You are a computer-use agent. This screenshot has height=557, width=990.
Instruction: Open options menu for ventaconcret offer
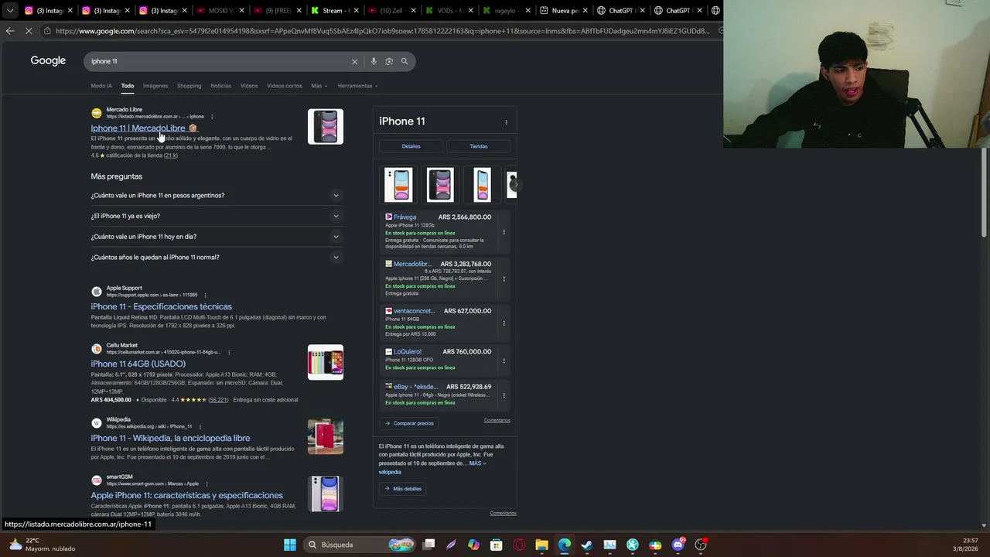coord(504,323)
